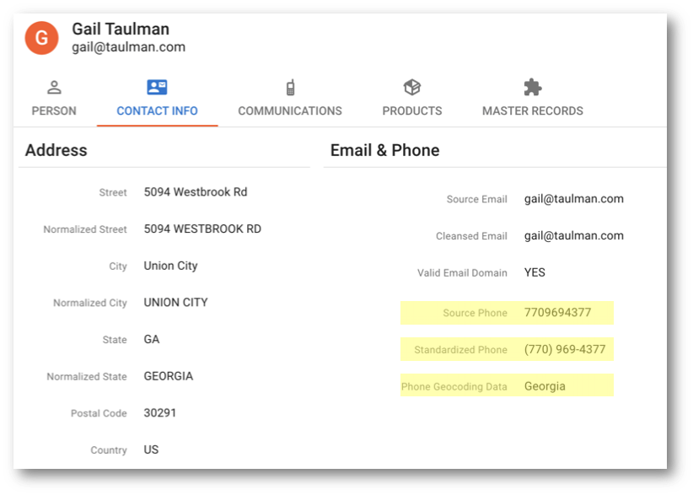The image size is (693, 495).
Task: Click the name Gail Taulman
Action: (x=121, y=30)
